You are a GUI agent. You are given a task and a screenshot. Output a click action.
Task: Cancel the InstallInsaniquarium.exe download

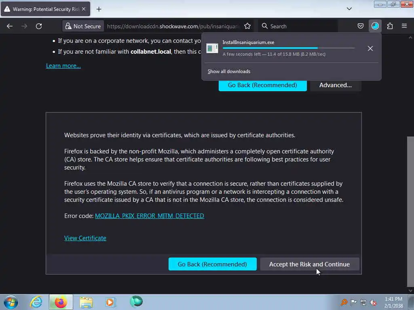[370, 48]
